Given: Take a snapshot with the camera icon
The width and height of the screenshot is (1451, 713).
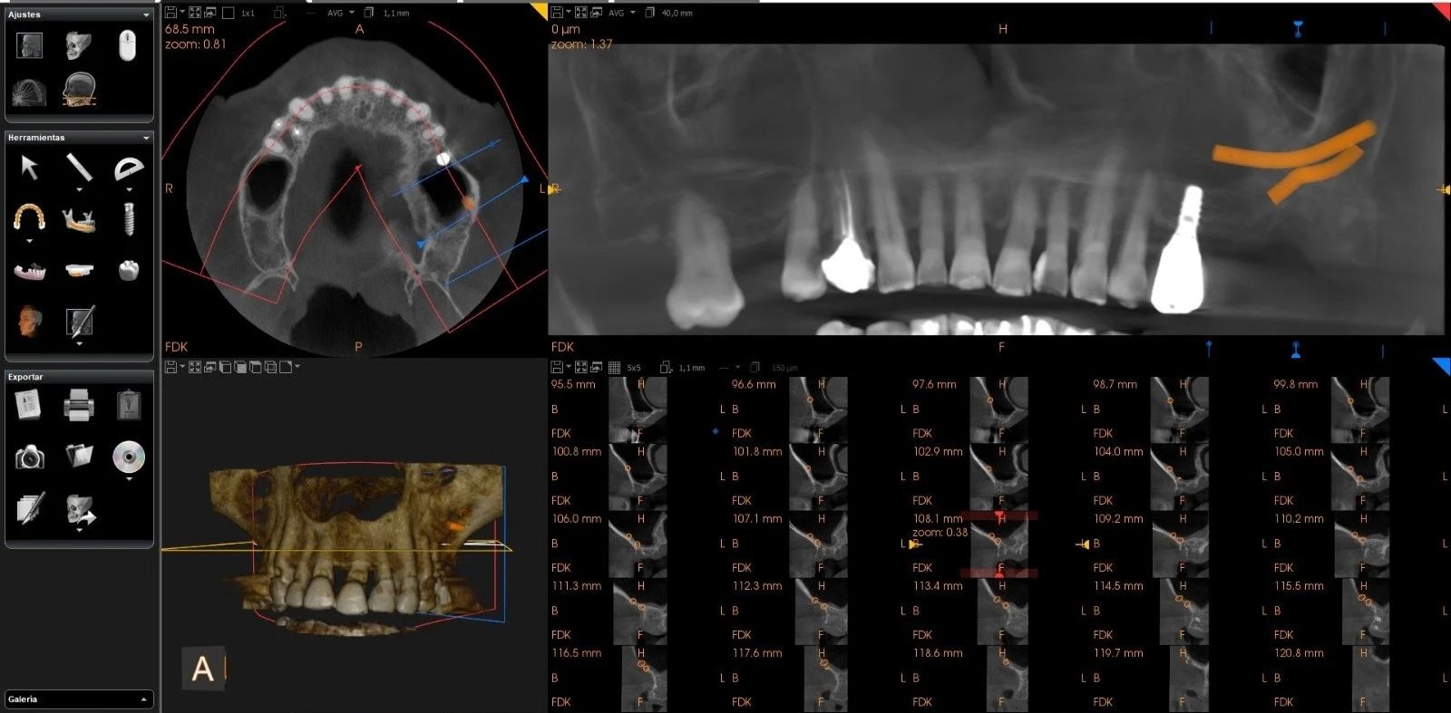Looking at the screenshot, I should click(x=29, y=457).
